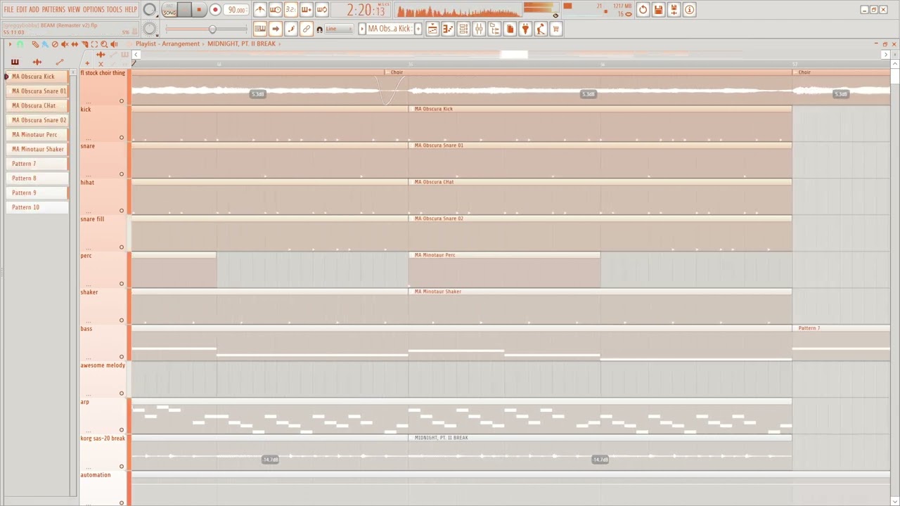The image size is (900, 506).
Task: Toggle typing keyboard to piano icon
Action: click(x=260, y=29)
